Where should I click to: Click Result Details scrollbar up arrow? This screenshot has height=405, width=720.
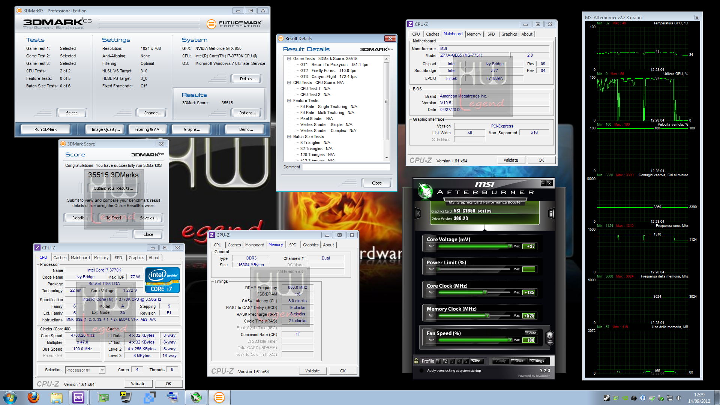click(387, 59)
